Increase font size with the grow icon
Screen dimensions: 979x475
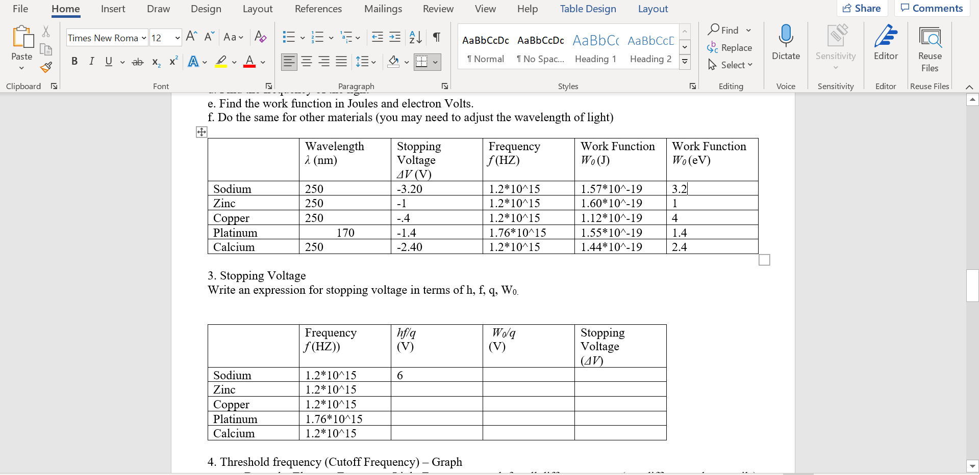[191, 36]
